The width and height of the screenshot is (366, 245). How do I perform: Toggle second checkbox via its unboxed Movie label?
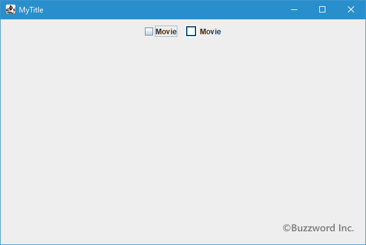pyautogui.click(x=210, y=32)
